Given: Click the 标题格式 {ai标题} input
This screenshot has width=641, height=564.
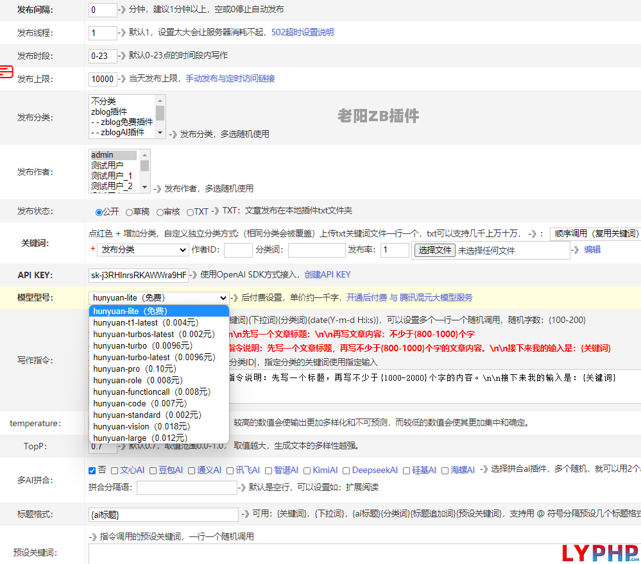Looking at the screenshot, I should pos(164,515).
